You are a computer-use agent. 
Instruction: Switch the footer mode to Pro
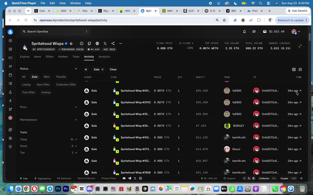tap(274, 178)
